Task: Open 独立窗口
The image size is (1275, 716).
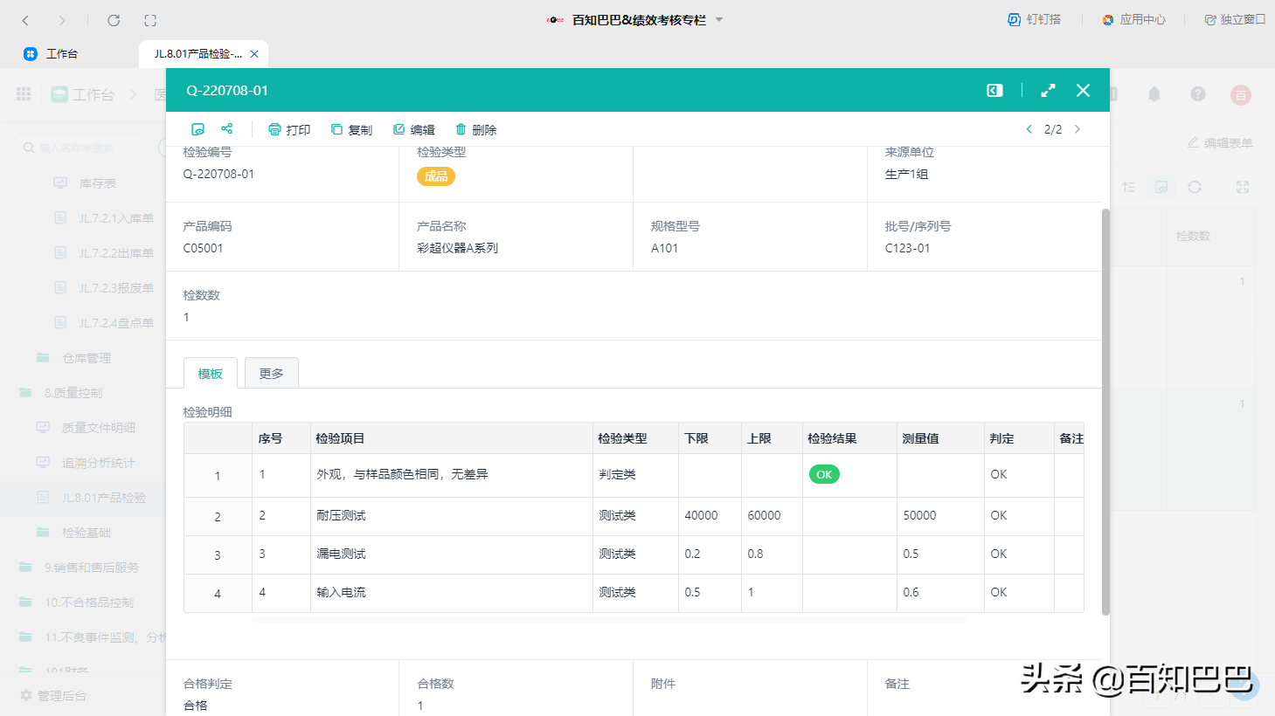Action: [1235, 19]
